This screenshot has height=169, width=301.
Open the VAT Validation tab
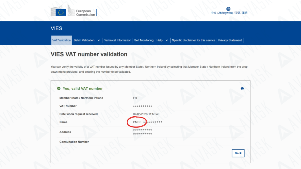[x=61, y=40]
